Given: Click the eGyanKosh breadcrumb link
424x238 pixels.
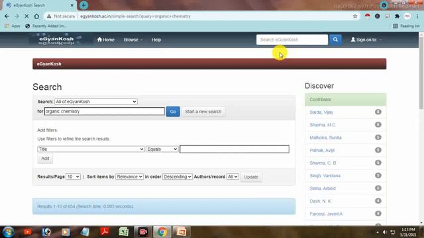Looking at the screenshot, I should tap(49, 64).
